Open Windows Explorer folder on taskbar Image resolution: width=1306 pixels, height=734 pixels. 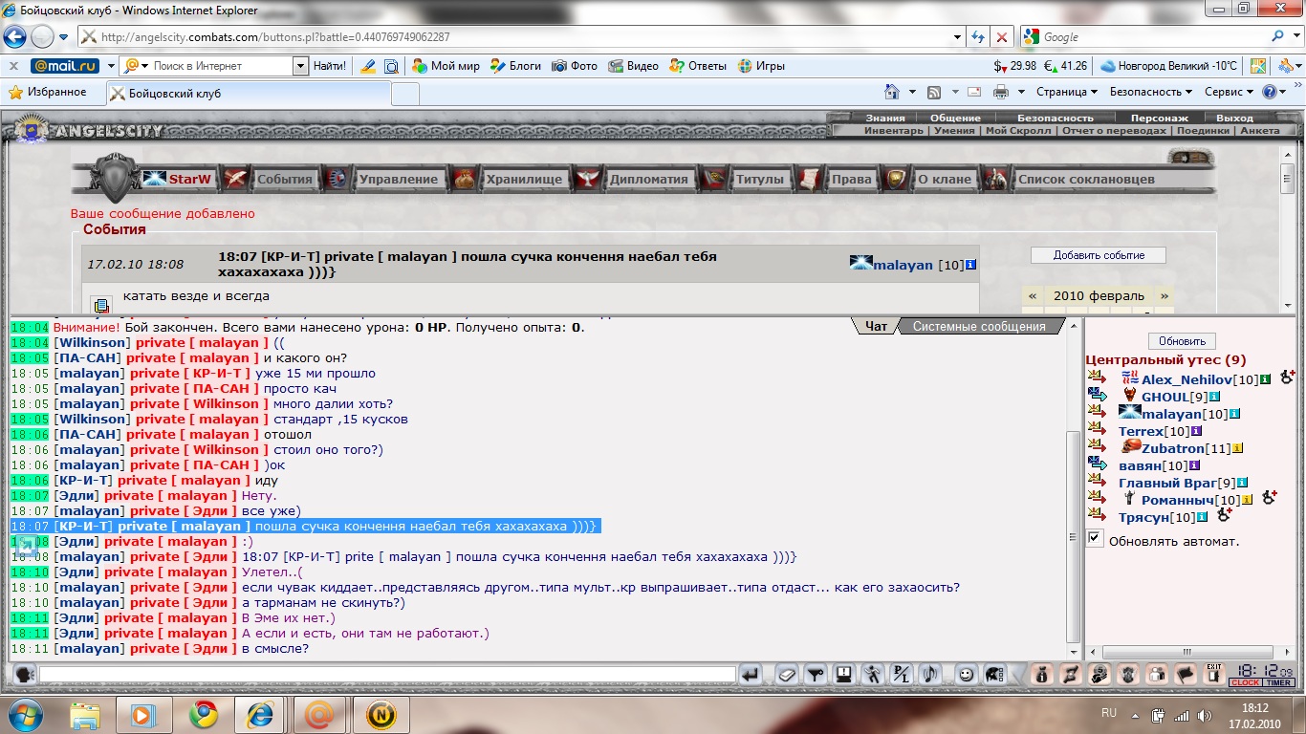(84, 714)
